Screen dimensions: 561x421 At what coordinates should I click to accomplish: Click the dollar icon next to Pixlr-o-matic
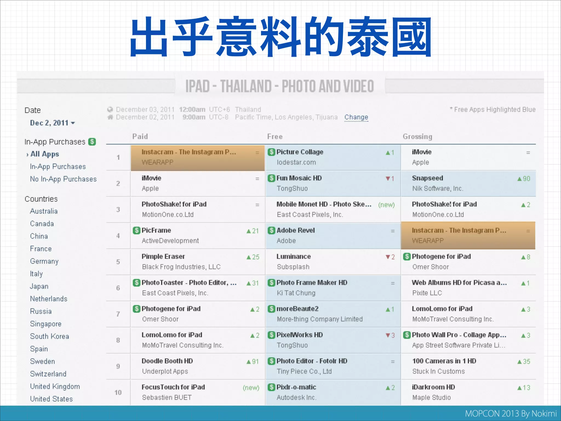coord(271,387)
